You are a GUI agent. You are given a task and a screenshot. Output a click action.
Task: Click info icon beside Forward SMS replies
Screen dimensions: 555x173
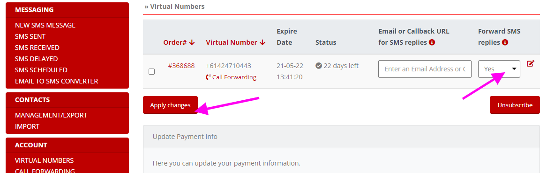coord(505,42)
